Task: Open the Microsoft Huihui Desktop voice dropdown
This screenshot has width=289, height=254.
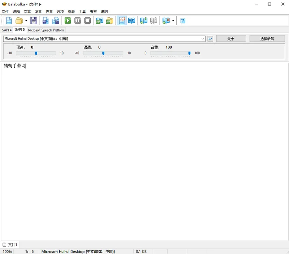Action: click(x=104, y=39)
